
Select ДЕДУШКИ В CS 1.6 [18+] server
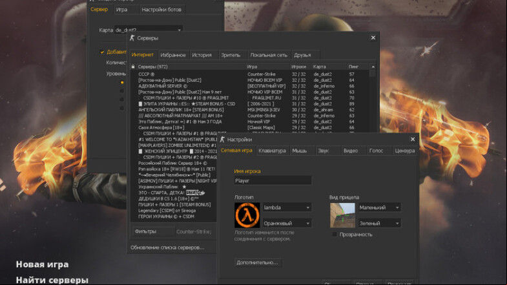(x=173, y=198)
